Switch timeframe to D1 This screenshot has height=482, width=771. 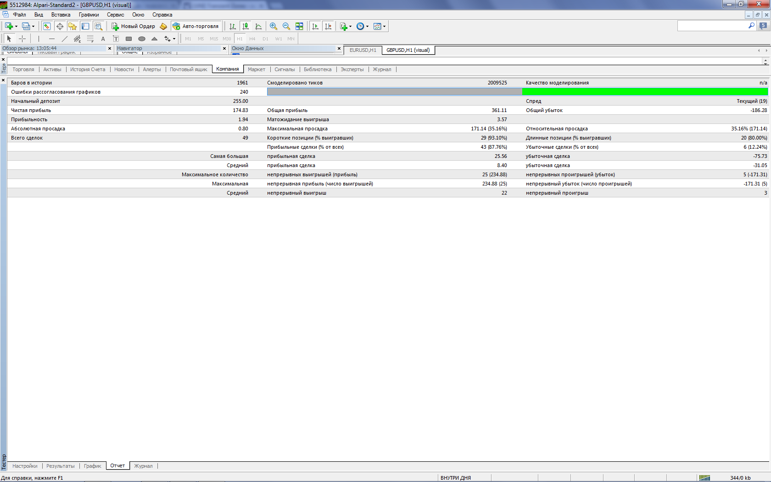tap(265, 39)
